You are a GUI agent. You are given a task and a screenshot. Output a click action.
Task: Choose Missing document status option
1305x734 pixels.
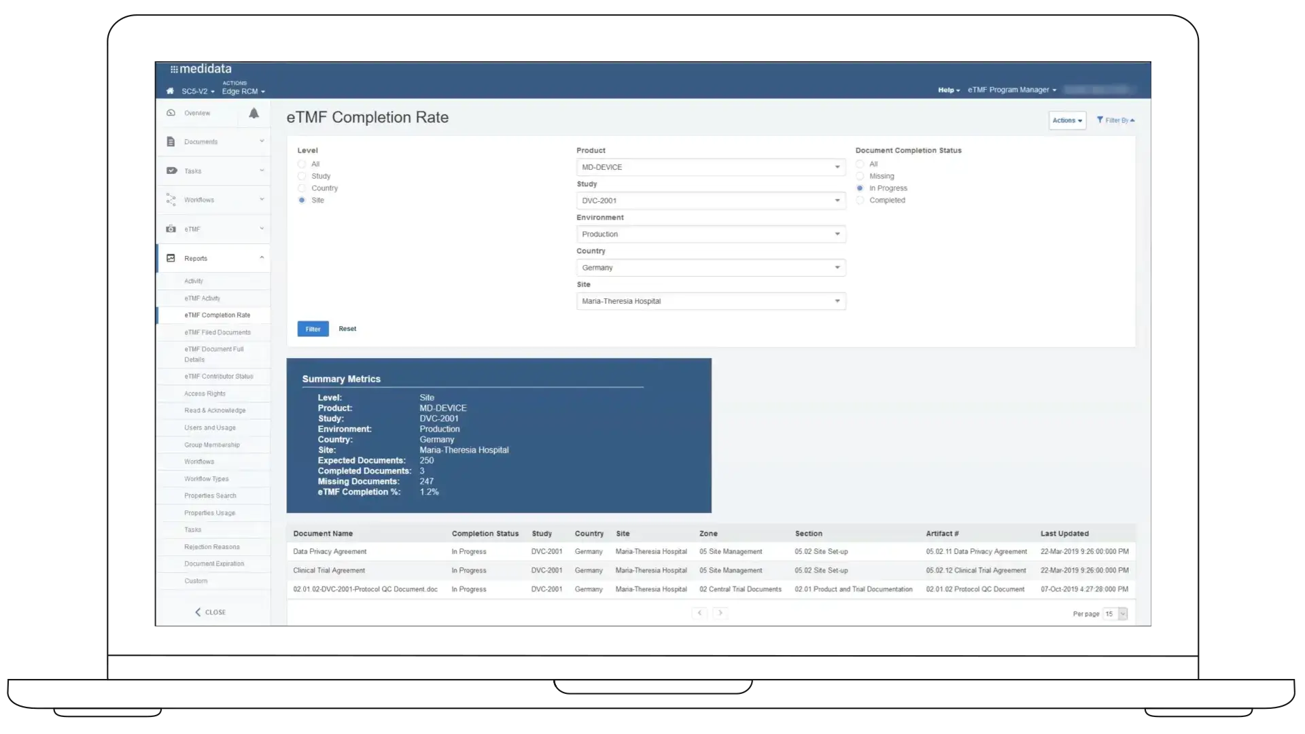[860, 176]
